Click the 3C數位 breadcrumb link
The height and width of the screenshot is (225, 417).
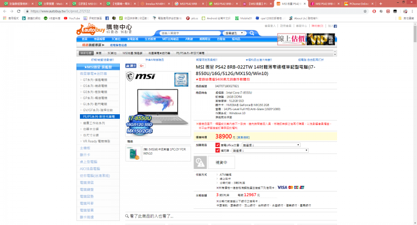[x=112, y=53]
